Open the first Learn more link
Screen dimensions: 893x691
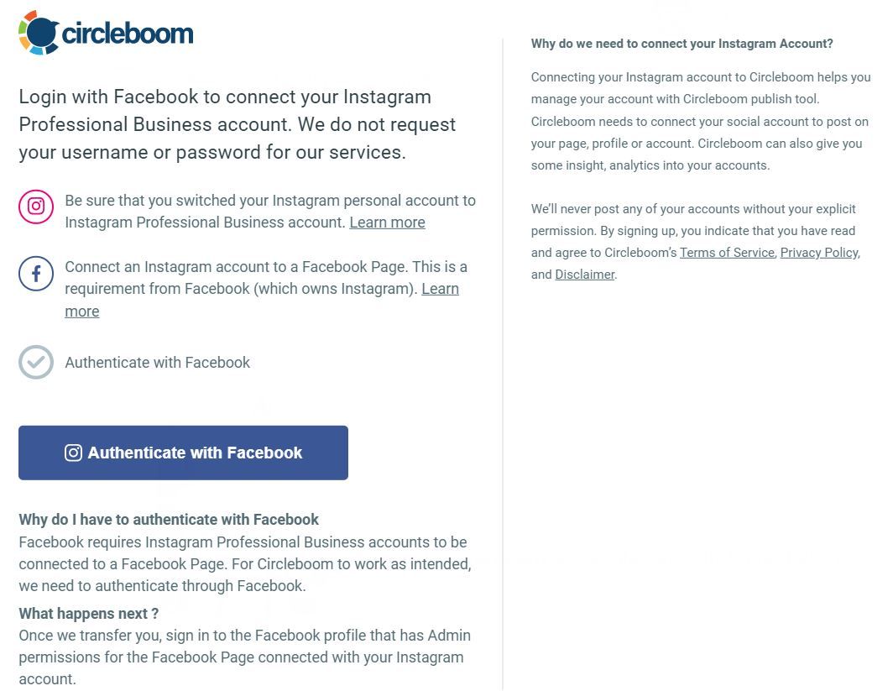(387, 222)
